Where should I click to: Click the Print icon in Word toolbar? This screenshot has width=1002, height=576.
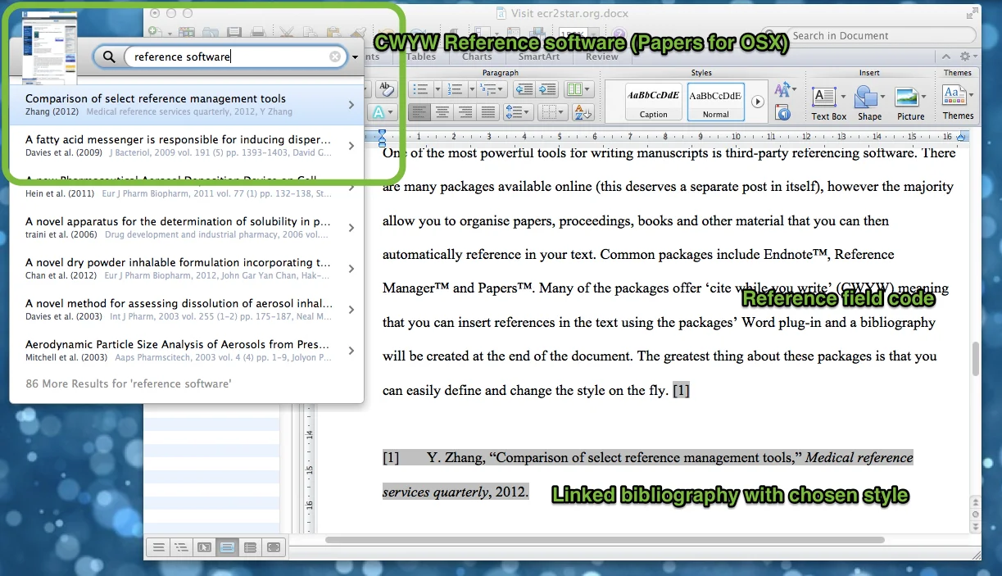(258, 33)
